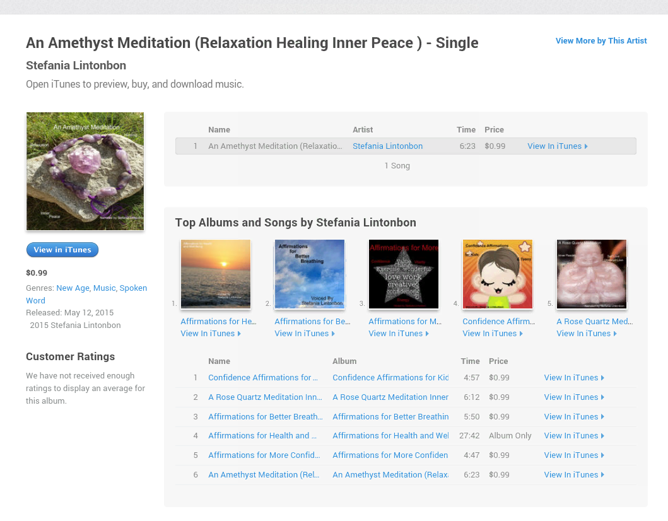
Task: Open the Rose Quartz Buddha album cover
Action: coord(592,274)
